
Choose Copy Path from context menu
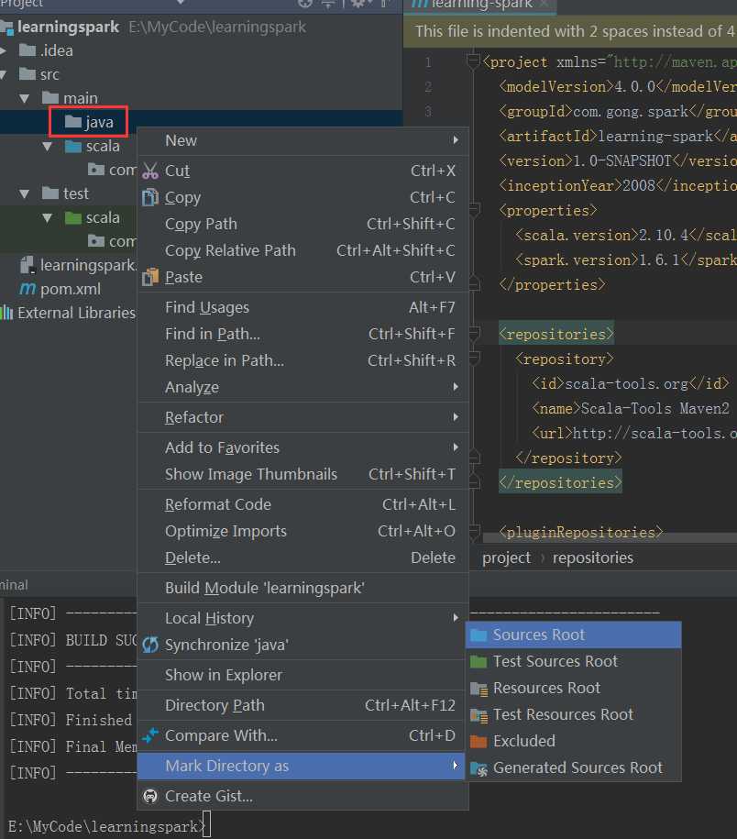pyautogui.click(x=303, y=225)
